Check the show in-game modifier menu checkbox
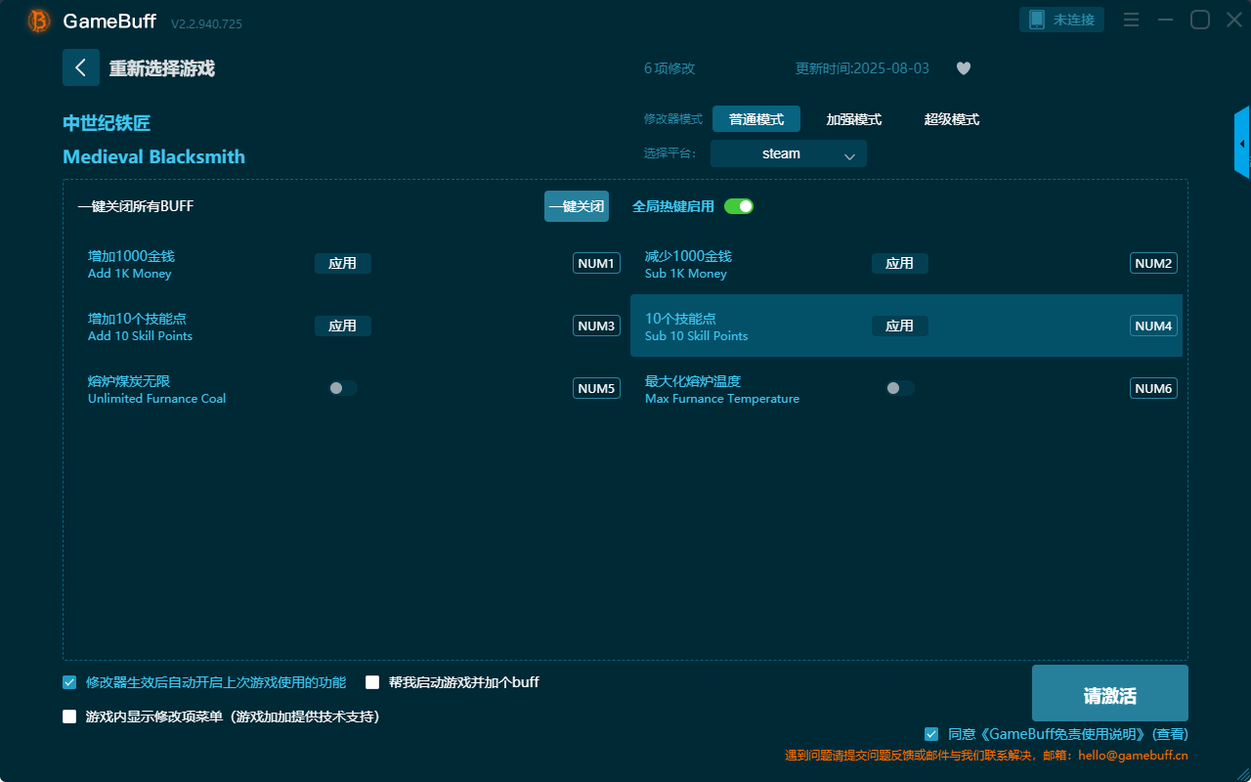The width and height of the screenshot is (1251, 782). coord(69,717)
